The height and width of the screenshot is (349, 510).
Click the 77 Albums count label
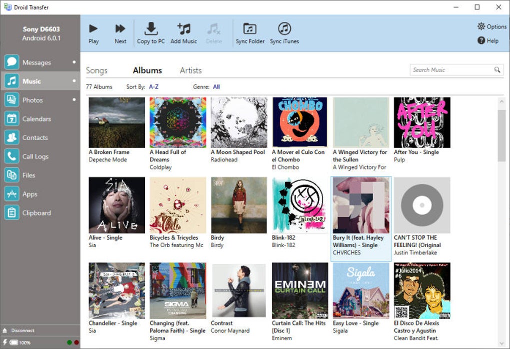(99, 87)
